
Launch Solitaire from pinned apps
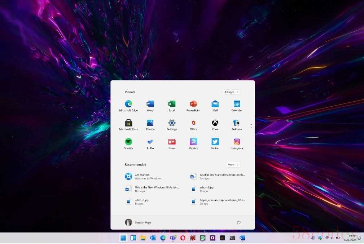pos(237,124)
